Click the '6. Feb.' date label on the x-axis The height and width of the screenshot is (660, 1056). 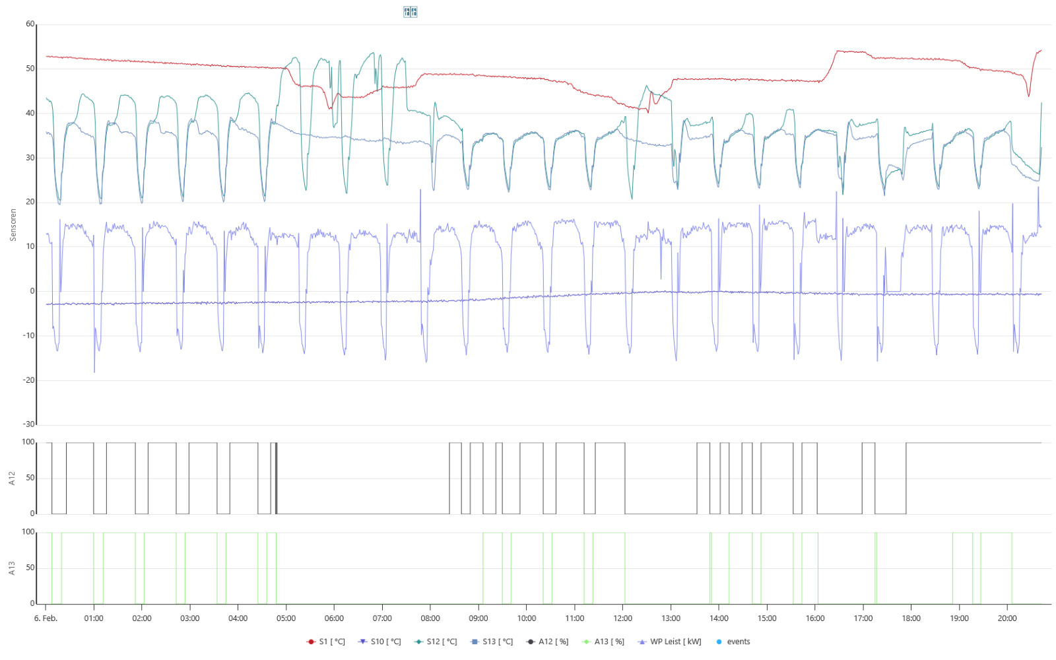point(46,618)
